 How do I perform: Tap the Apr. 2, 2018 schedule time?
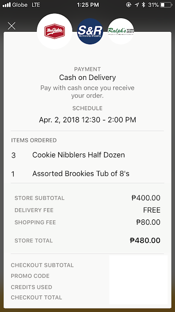pos(87,120)
